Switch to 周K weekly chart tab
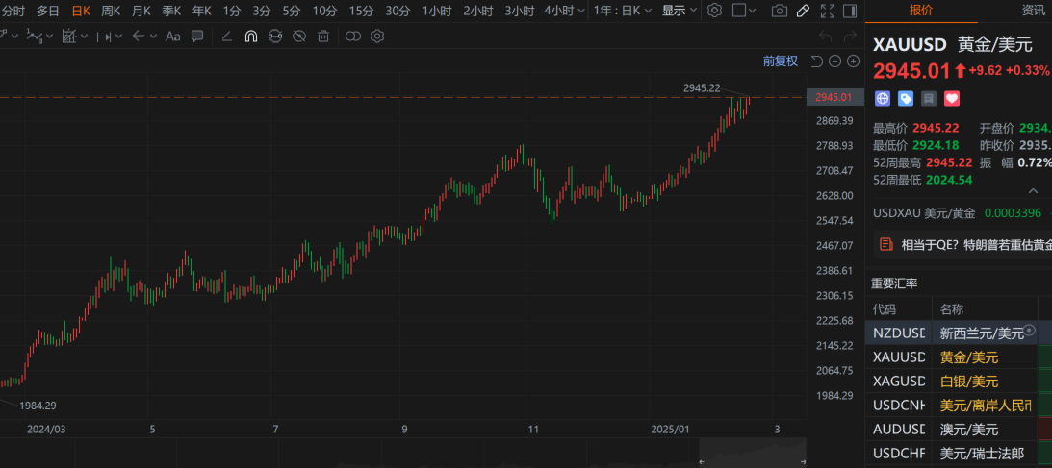Viewport: 1052px width, 468px height. pos(111,11)
